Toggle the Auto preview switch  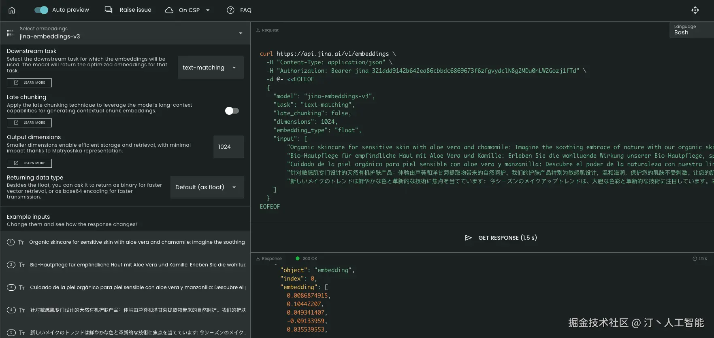tap(41, 10)
